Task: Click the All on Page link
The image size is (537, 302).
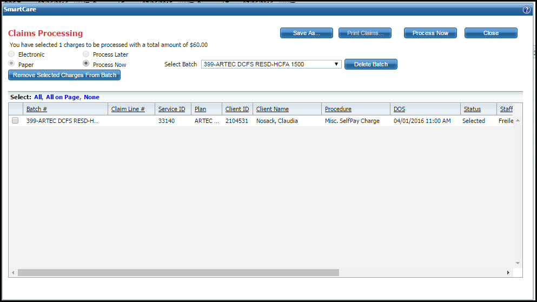Action: (62, 97)
